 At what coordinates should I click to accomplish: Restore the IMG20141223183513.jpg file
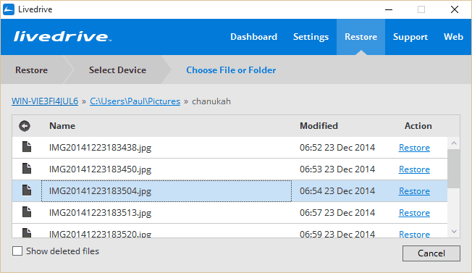(x=414, y=212)
